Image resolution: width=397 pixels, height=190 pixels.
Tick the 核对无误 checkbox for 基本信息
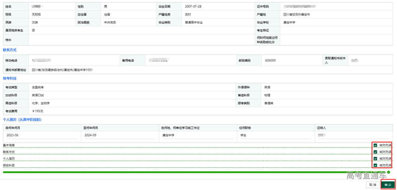tap(375, 145)
